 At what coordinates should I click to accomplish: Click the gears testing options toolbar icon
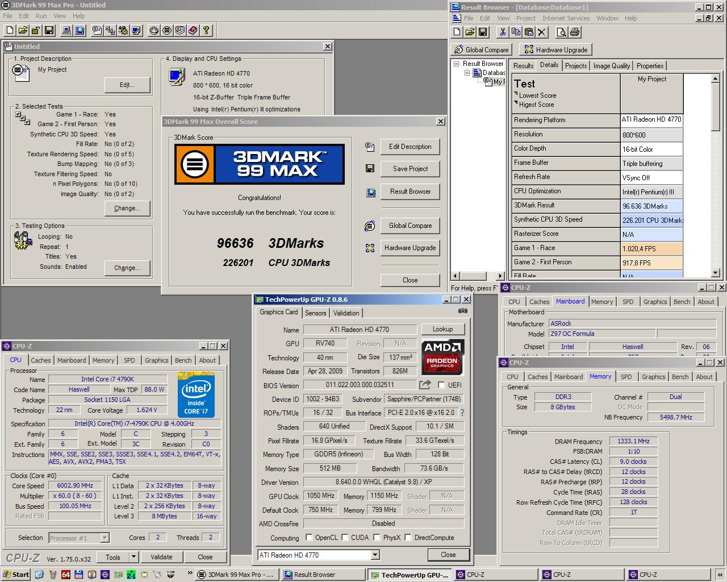pos(123,31)
